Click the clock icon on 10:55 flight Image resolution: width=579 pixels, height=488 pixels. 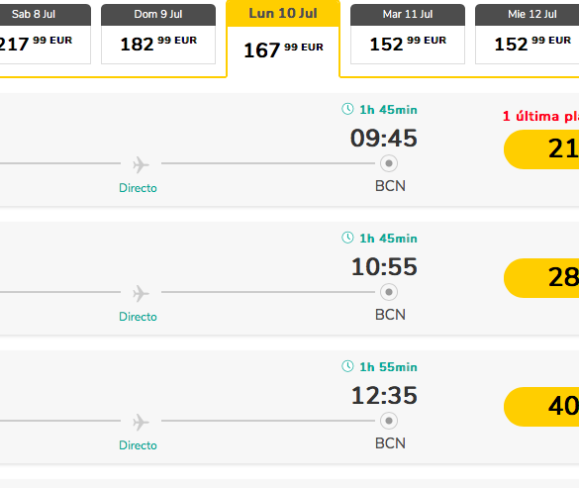point(347,238)
